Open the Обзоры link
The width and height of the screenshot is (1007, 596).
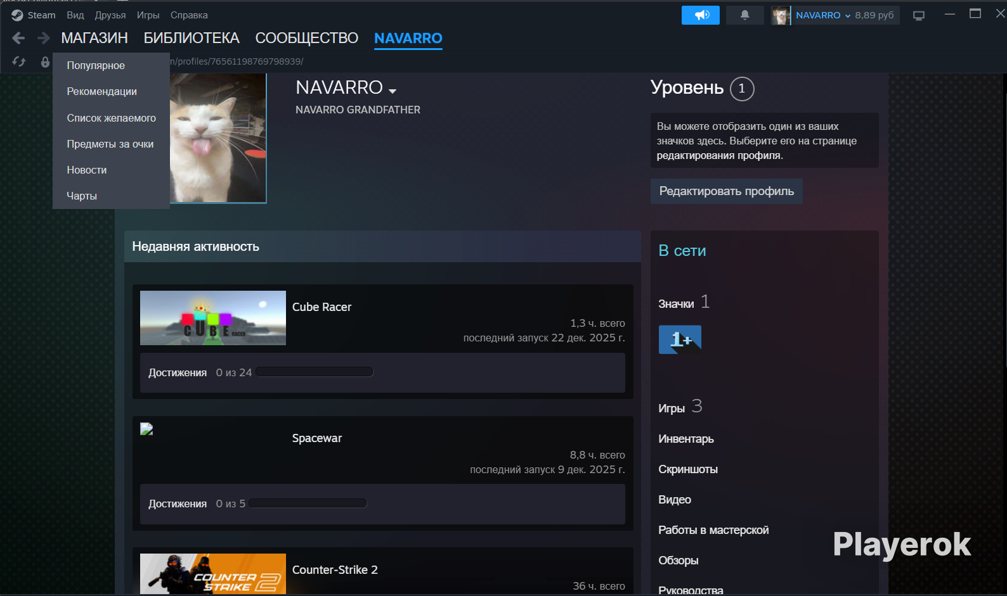(x=679, y=561)
